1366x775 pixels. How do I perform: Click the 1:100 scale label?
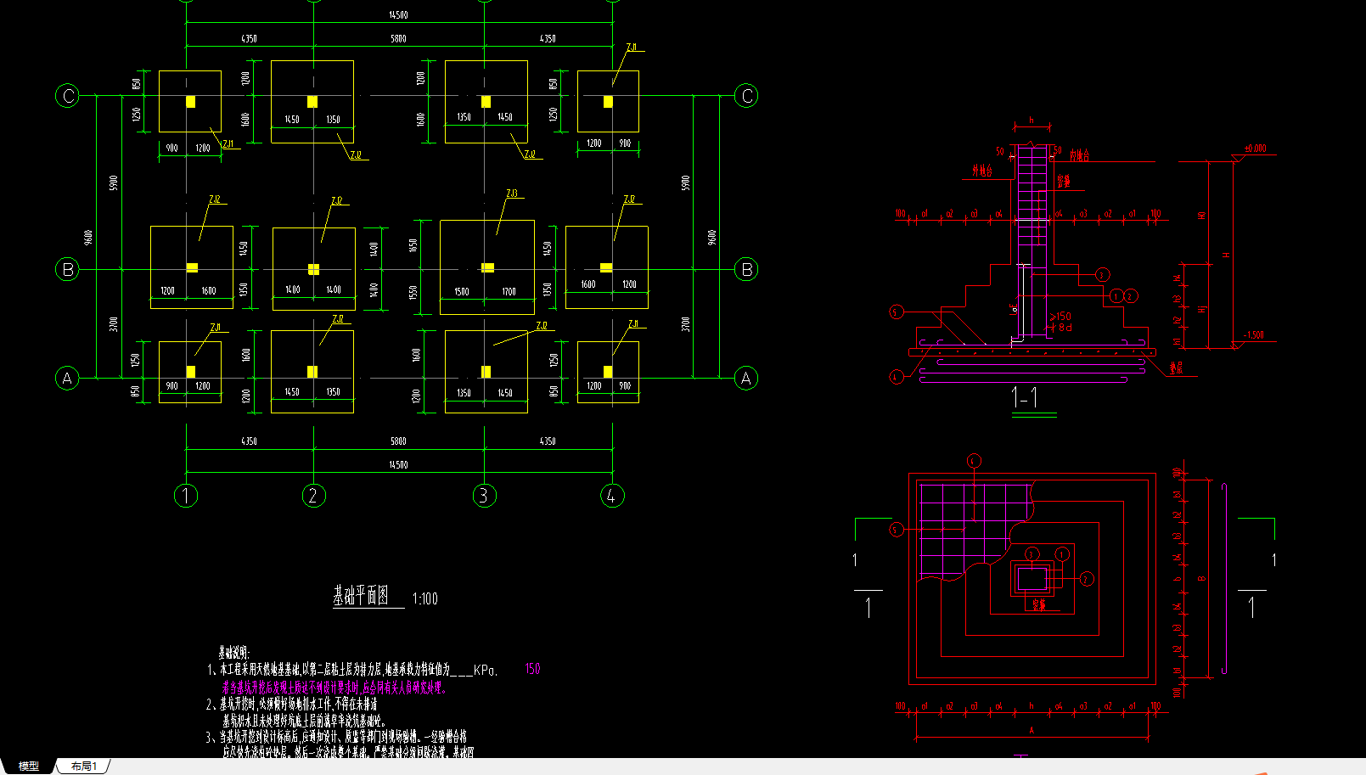(x=425, y=599)
